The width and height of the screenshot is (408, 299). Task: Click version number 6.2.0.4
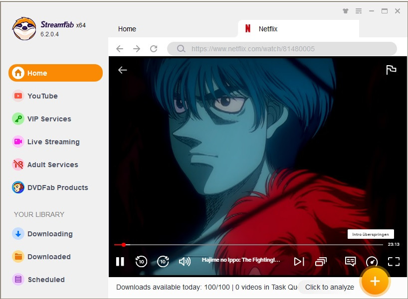49,34
